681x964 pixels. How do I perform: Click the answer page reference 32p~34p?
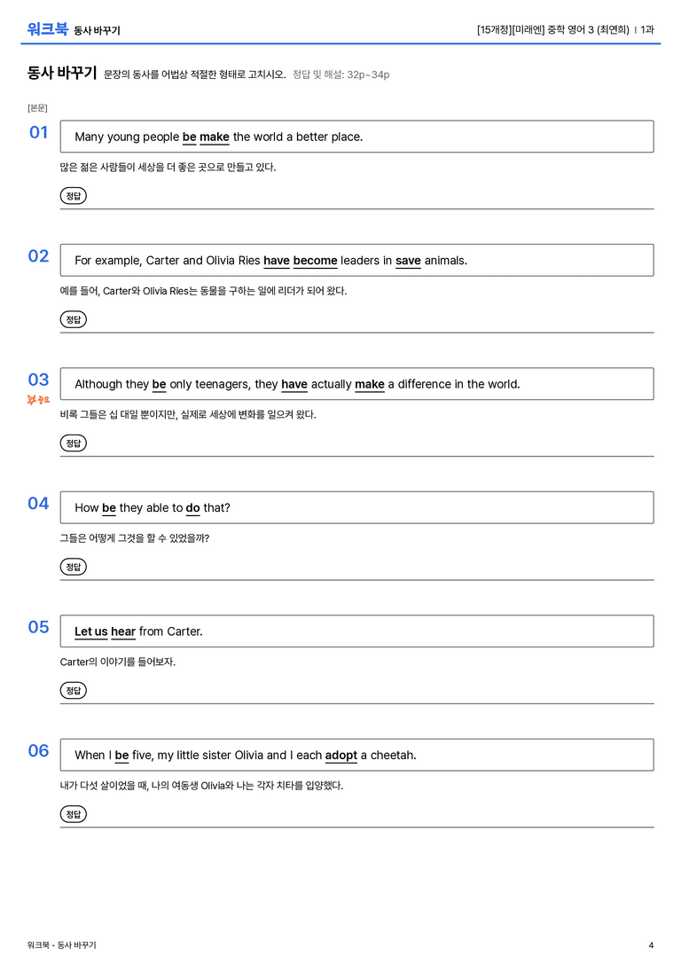coord(368,74)
